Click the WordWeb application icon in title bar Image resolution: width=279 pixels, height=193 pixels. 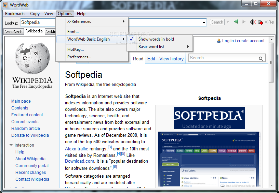point(5,5)
